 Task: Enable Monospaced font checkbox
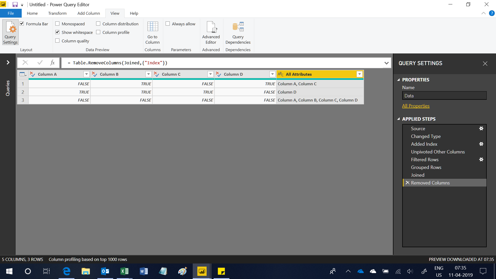pyautogui.click(x=57, y=24)
